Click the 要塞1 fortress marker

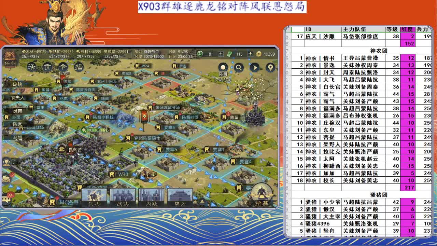pos(214,150)
